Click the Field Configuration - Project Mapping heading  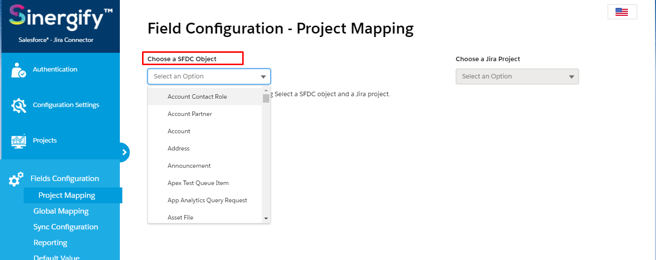[281, 29]
